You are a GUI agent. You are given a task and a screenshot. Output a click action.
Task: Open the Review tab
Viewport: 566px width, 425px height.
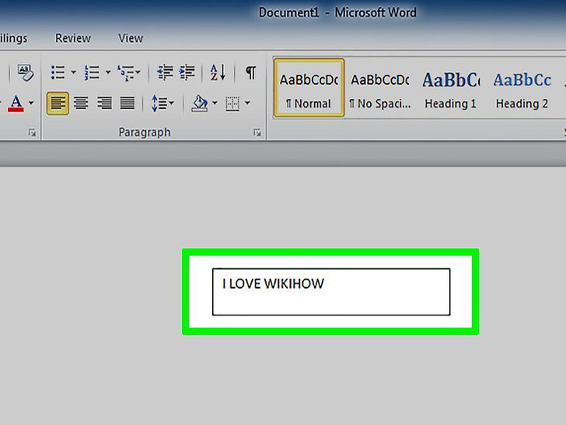pyautogui.click(x=73, y=38)
